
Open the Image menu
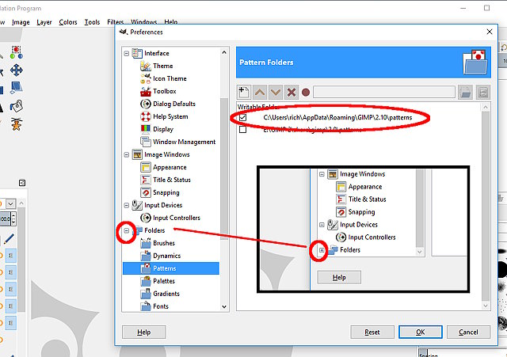click(x=21, y=22)
